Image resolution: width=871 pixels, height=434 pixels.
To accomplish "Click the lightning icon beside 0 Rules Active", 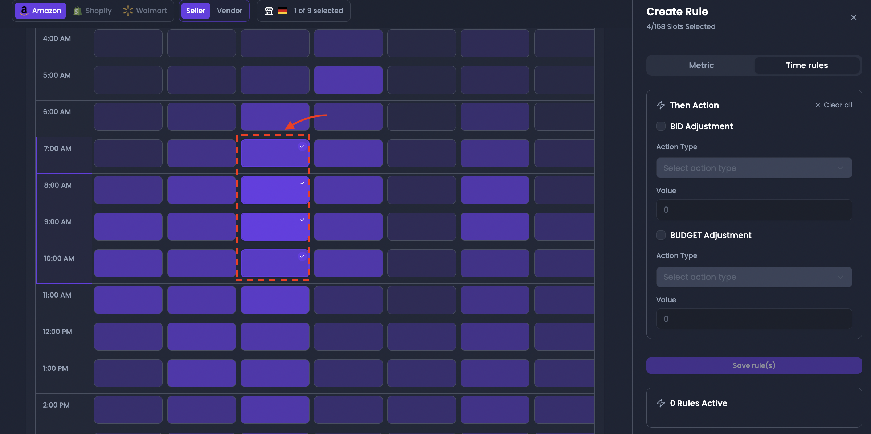I will click(661, 403).
